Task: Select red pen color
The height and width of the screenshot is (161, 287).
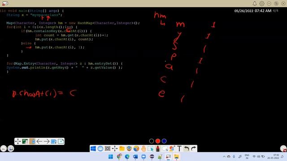Action: [158, 141]
